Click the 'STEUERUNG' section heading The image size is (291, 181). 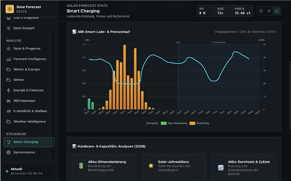click(x=16, y=134)
